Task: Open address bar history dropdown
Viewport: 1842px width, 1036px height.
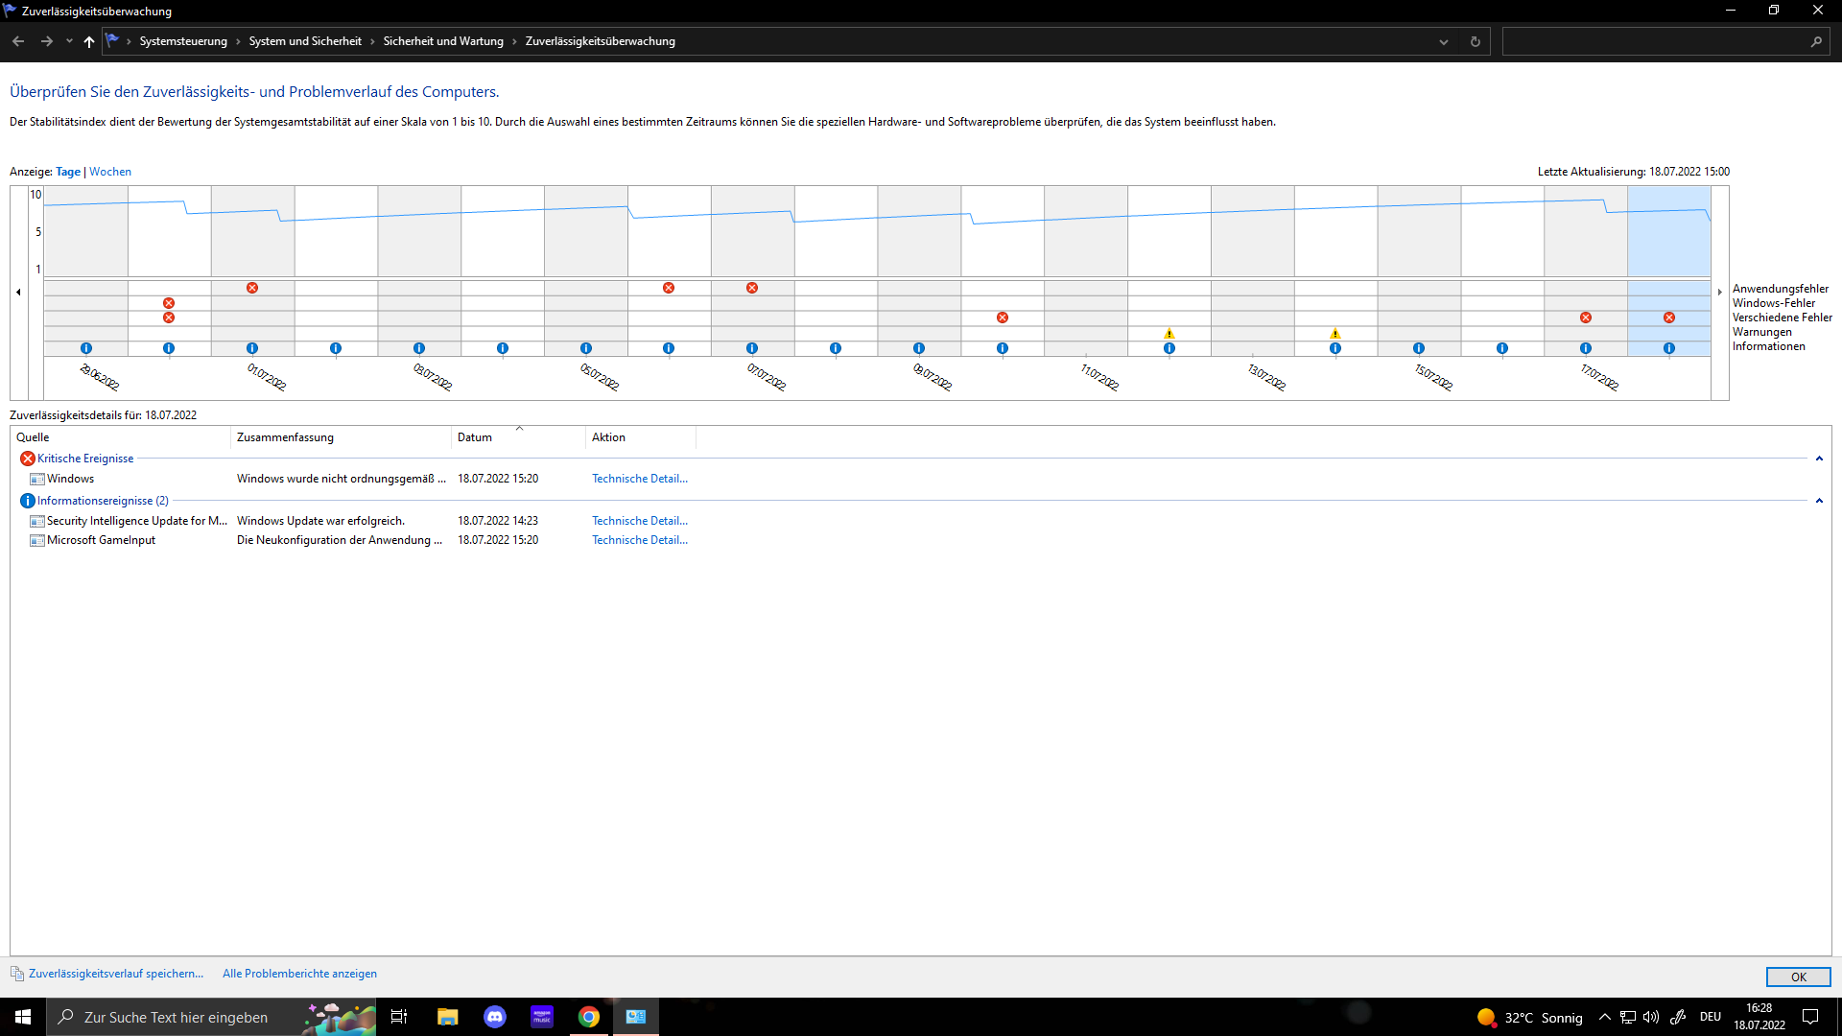Action: point(1443,41)
